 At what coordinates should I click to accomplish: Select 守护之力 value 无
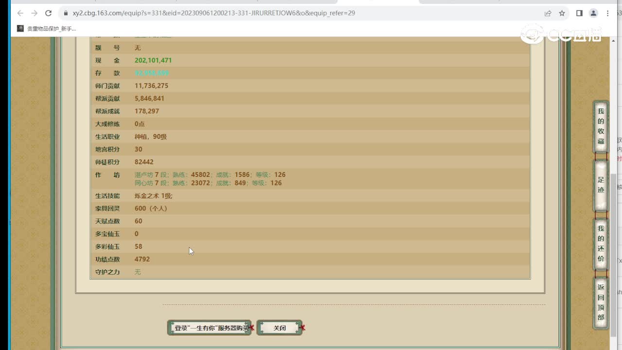(x=138, y=272)
